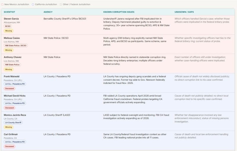Click Deceased badge under Frank Maiwald

coord(9,89)
